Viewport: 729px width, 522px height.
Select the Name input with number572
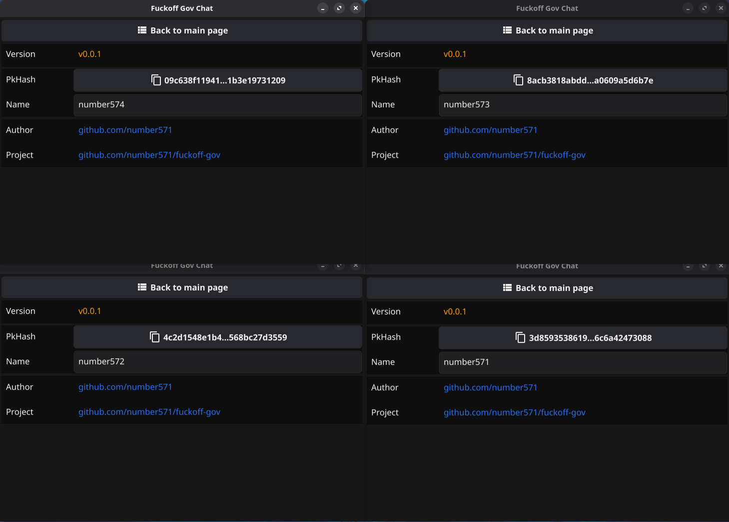(x=218, y=362)
